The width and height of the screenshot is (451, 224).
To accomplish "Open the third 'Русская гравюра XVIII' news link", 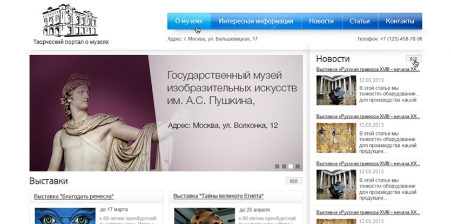I will click(x=368, y=164).
